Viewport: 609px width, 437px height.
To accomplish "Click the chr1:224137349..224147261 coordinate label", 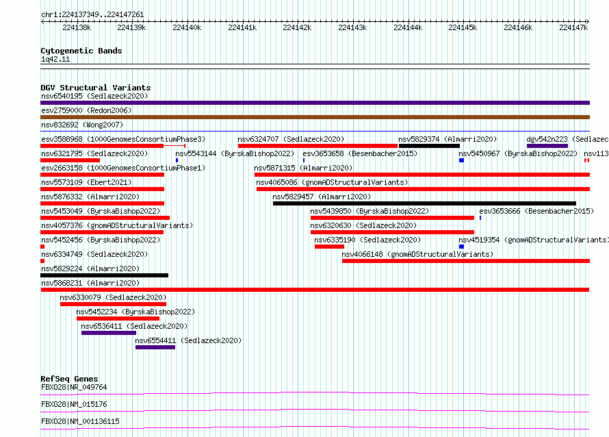I will pos(92,14).
